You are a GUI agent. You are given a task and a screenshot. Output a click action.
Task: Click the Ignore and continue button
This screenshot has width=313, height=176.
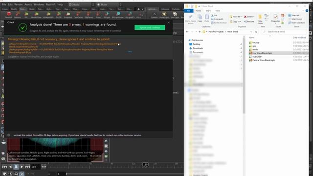150,27
